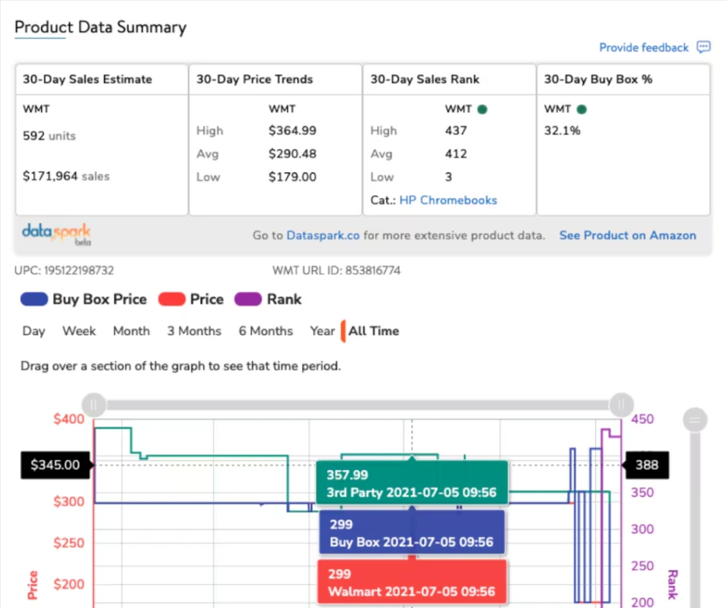Click the left range slider handle

pyautogui.click(x=93, y=405)
